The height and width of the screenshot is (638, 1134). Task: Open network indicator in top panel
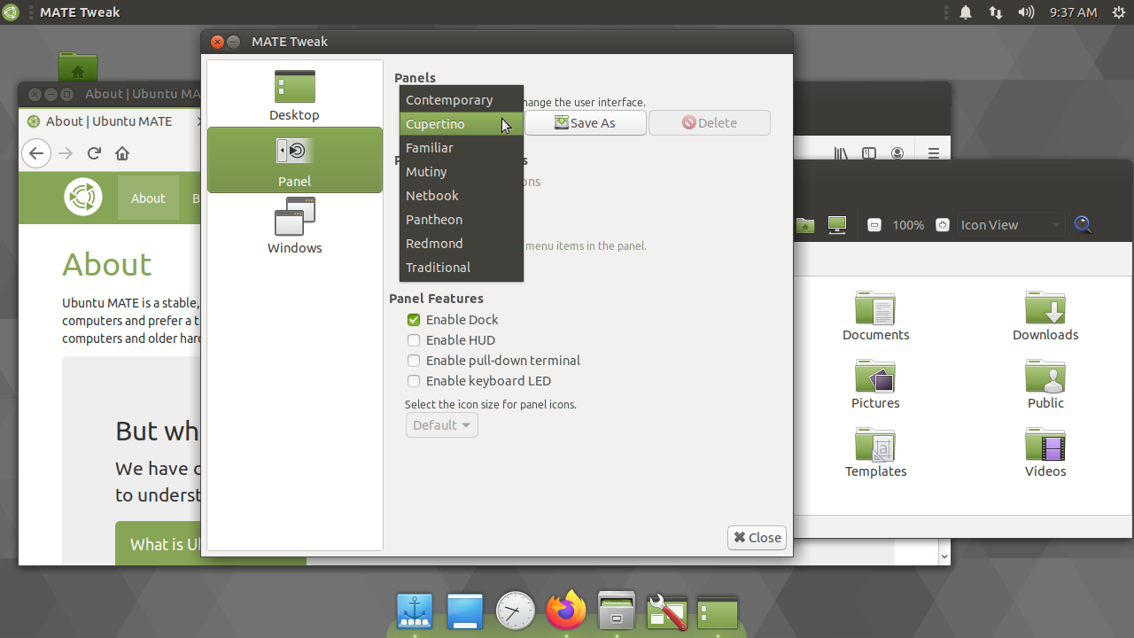[996, 12]
